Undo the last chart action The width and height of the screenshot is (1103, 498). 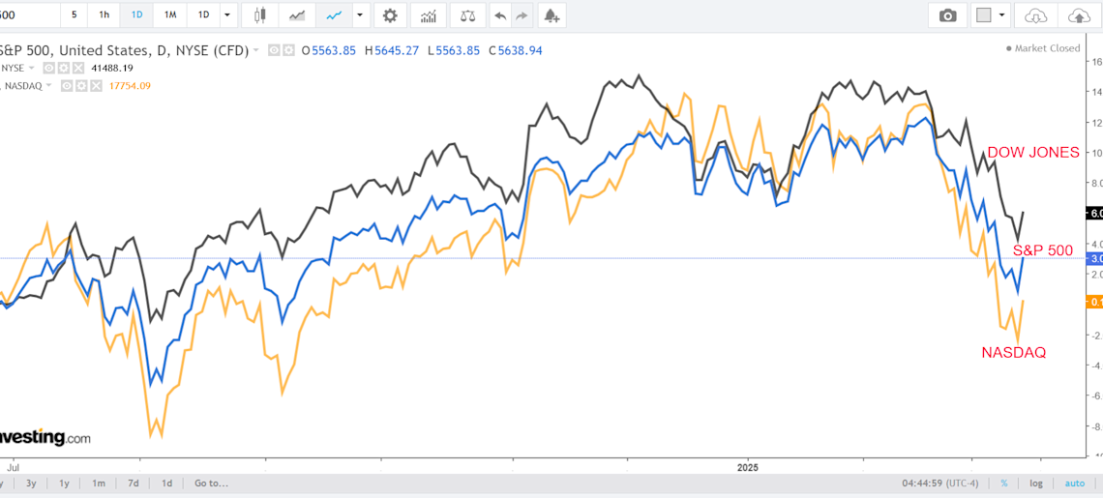tap(500, 15)
